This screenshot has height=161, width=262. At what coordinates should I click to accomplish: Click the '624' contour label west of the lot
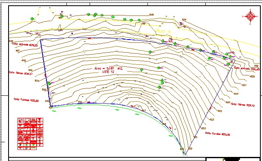tap(37, 81)
